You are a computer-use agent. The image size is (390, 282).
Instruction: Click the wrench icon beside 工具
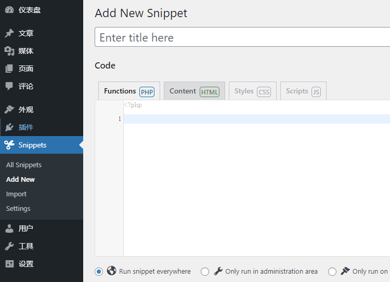[9, 246]
